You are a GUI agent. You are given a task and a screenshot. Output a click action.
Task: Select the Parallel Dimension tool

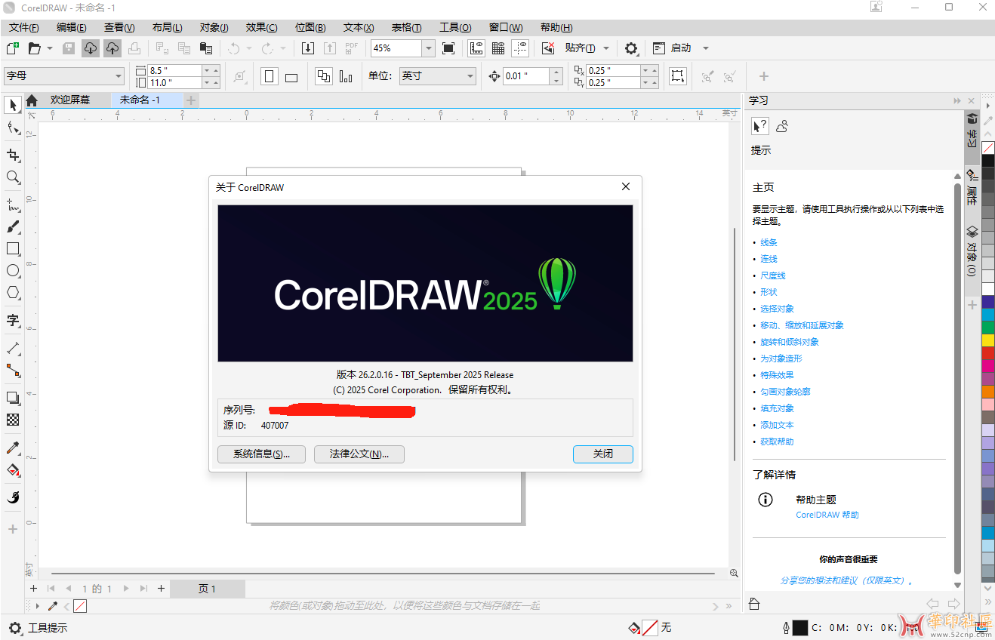(x=13, y=348)
